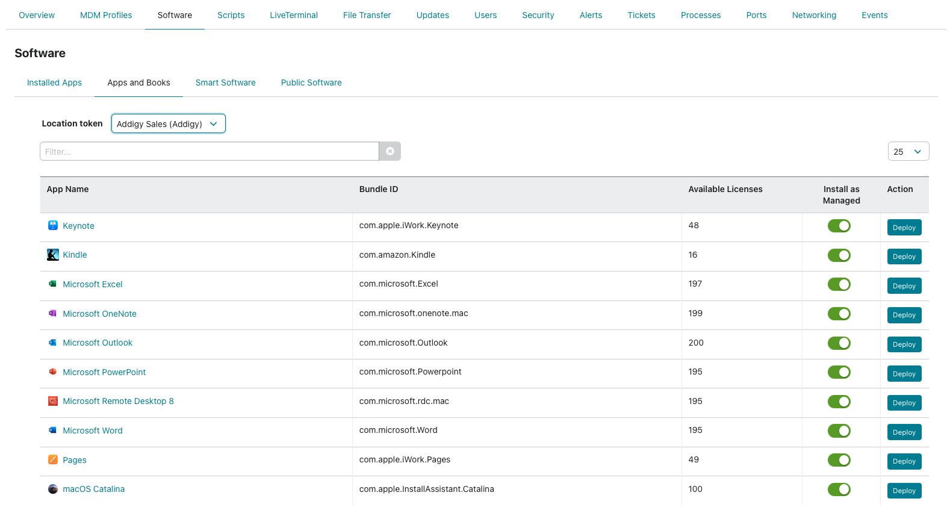Open the rows-per-page dropdown showing 25
The height and width of the screenshot is (513, 950).
point(908,151)
